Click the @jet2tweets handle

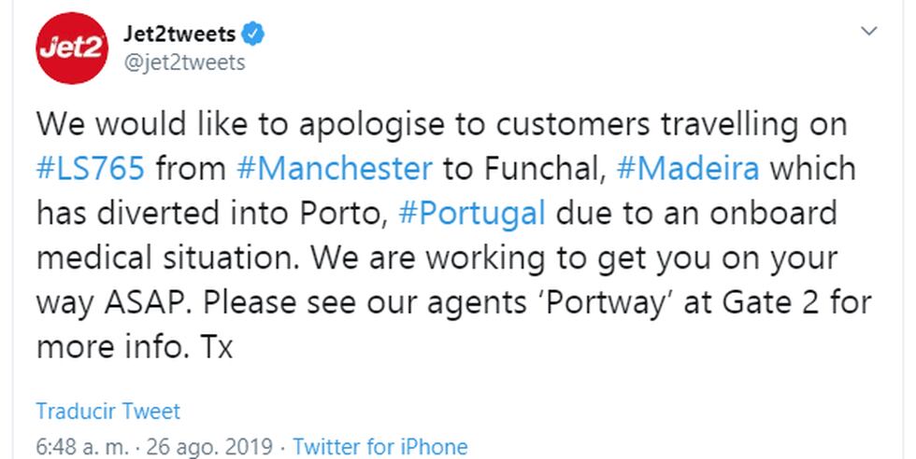click(184, 63)
